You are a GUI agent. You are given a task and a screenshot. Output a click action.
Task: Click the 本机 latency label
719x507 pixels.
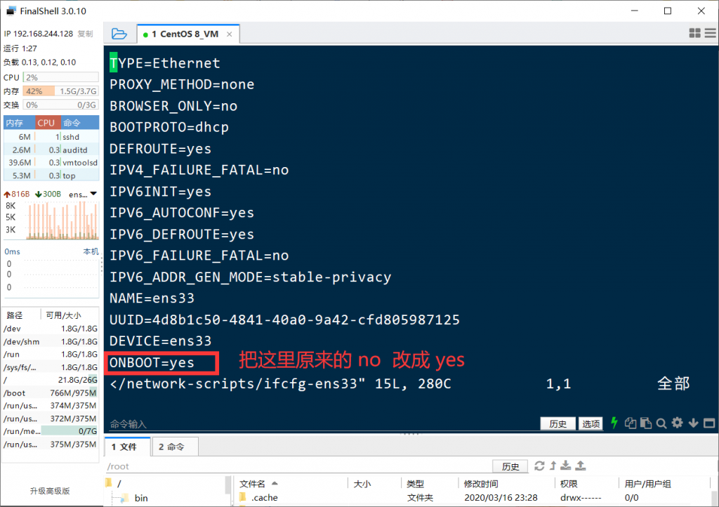pos(91,251)
